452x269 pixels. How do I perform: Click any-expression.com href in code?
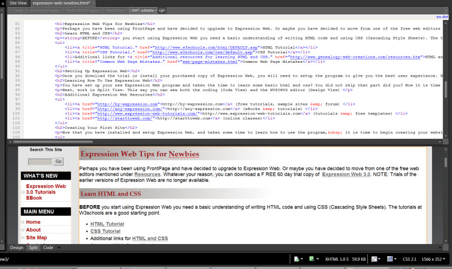point(130,109)
